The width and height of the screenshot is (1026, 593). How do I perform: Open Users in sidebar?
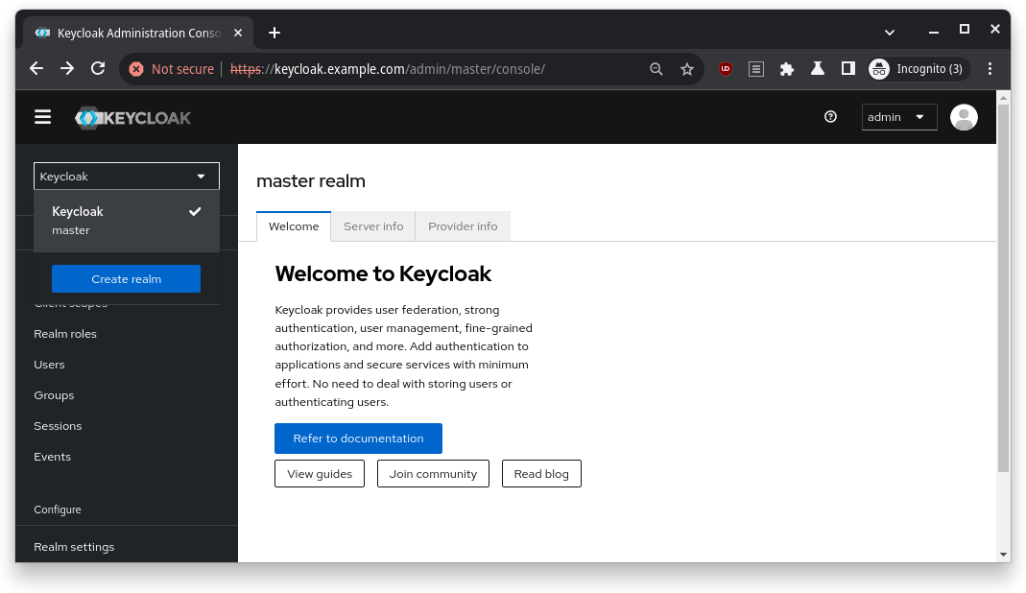tap(50, 365)
